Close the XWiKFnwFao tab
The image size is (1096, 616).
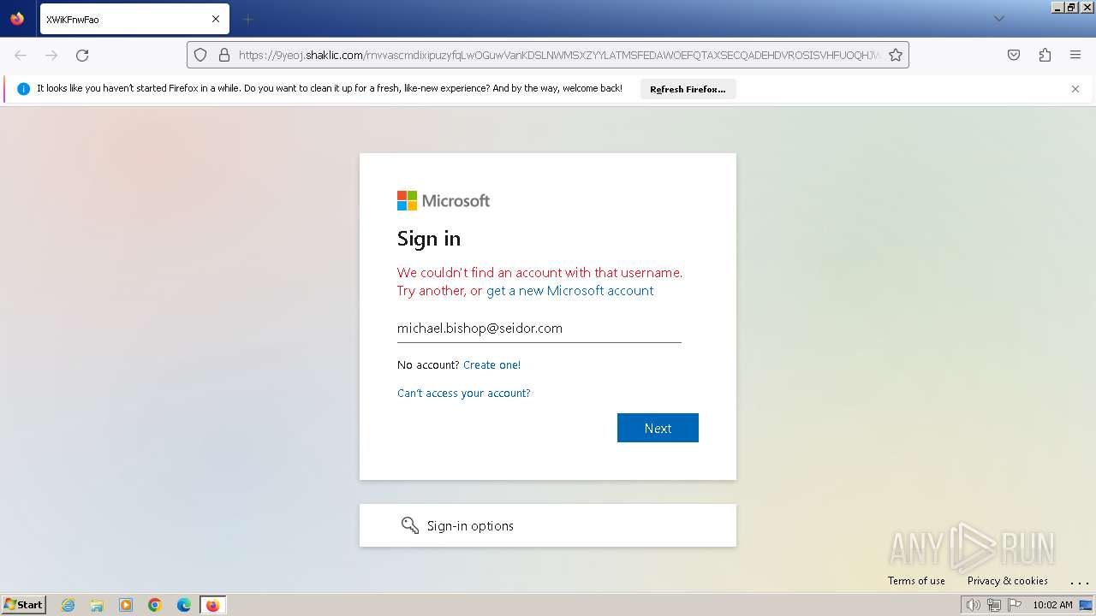pyautogui.click(x=216, y=19)
